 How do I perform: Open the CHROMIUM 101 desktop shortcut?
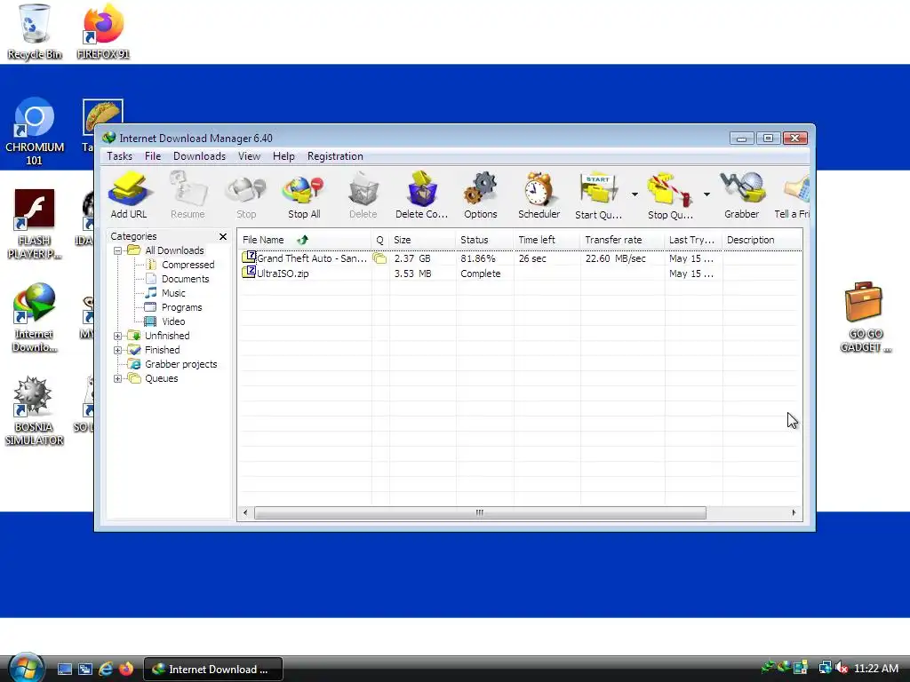tap(35, 132)
